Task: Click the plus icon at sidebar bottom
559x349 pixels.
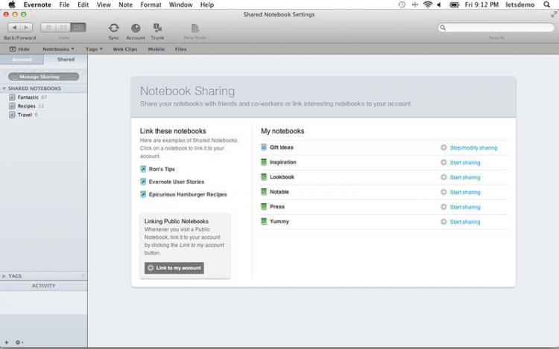Action: (x=7, y=342)
